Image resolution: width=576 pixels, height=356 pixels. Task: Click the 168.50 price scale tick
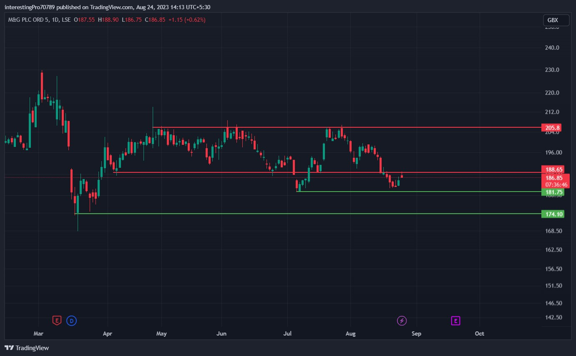[x=553, y=231]
